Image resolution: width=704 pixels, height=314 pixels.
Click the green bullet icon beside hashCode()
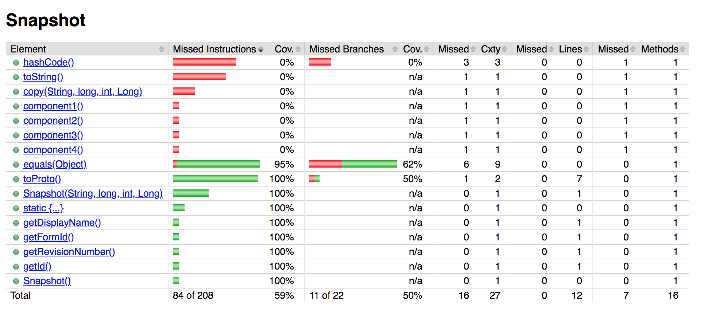16,62
